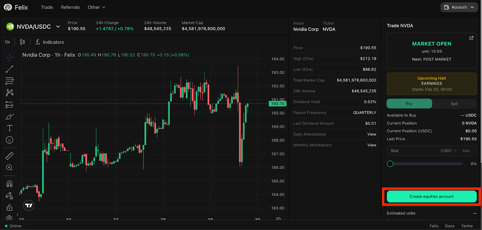Click Create equities account button
This screenshot has height=230, width=482.
431,197
